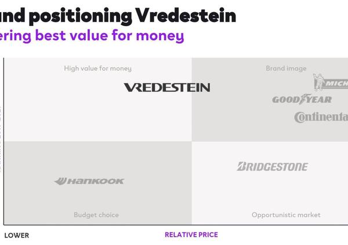Click the Hankook wing emblem
The height and width of the screenshot is (245, 348).
click(60, 181)
